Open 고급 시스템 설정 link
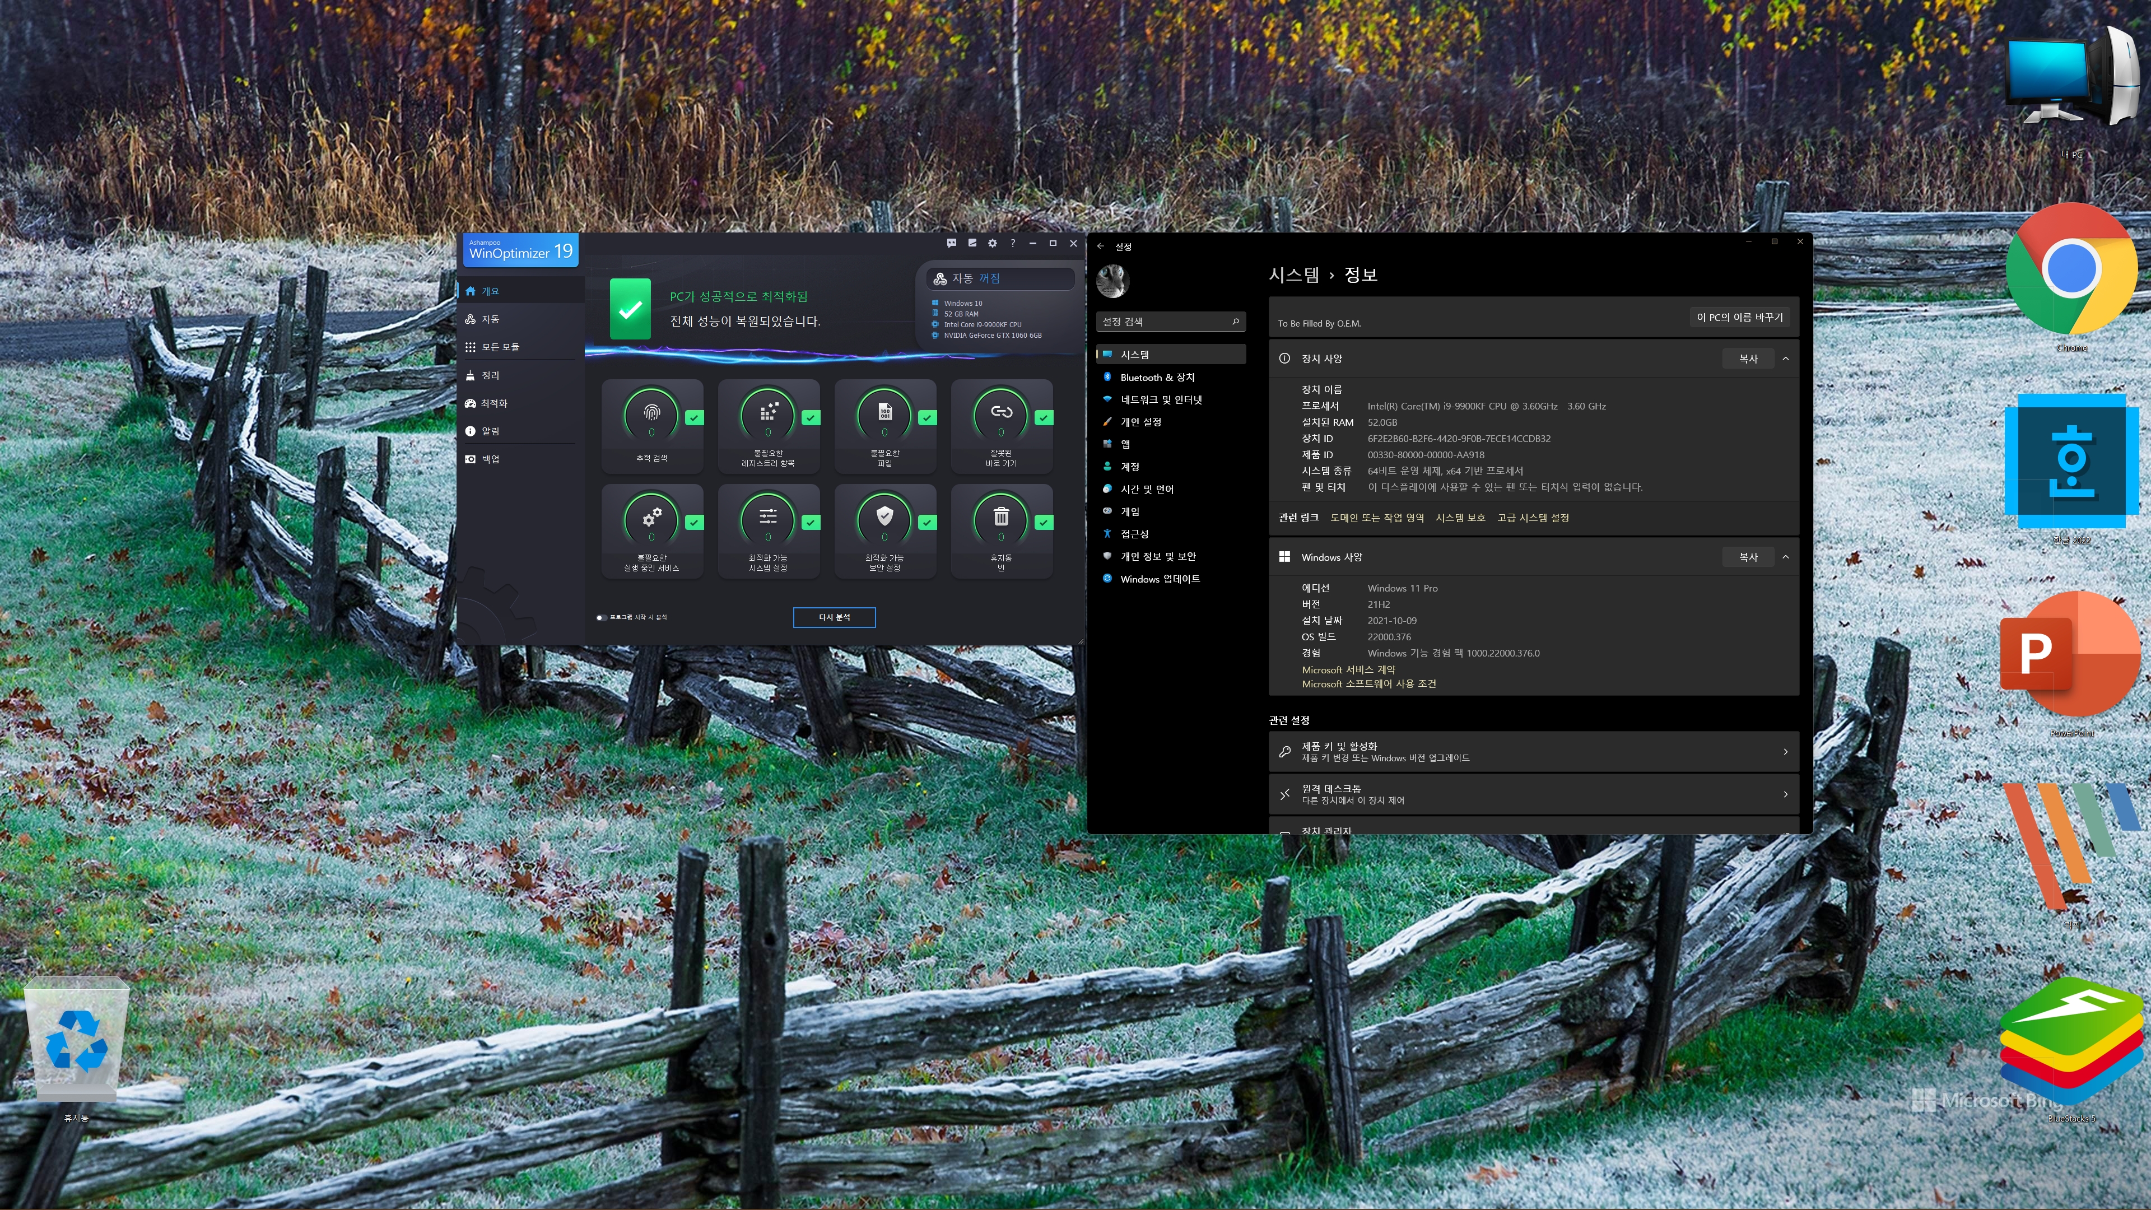This screenshot has height=1210, width=2151. pyautogui.click(x=1533, y=518)
